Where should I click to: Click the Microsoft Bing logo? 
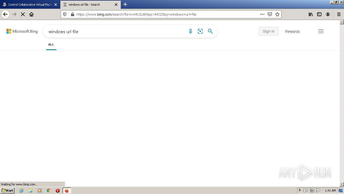[x=22, y=31]
